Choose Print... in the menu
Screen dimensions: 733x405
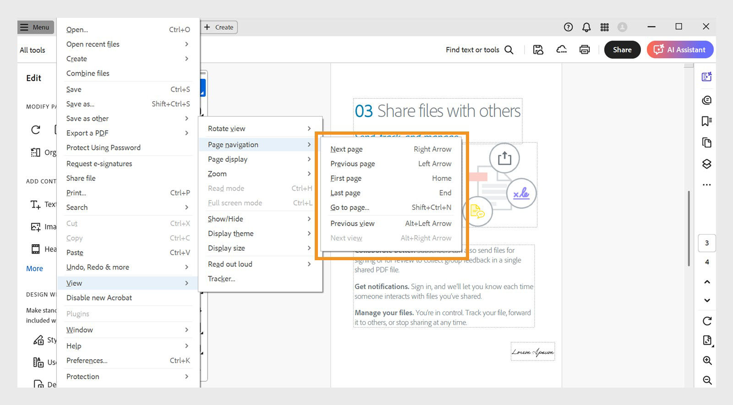pos(128,193)
